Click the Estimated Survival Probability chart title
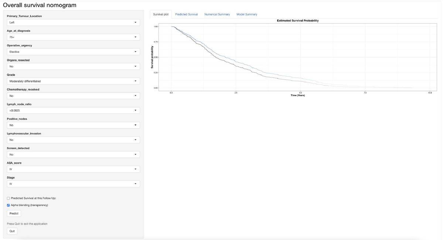 click(297, 21)
